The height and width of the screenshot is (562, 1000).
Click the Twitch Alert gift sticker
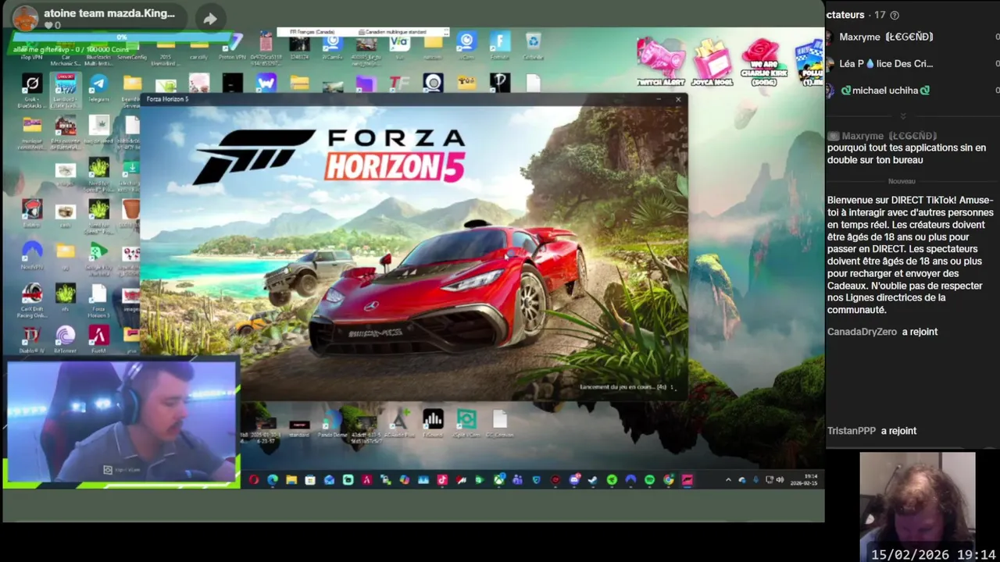(x=661, y=62)
